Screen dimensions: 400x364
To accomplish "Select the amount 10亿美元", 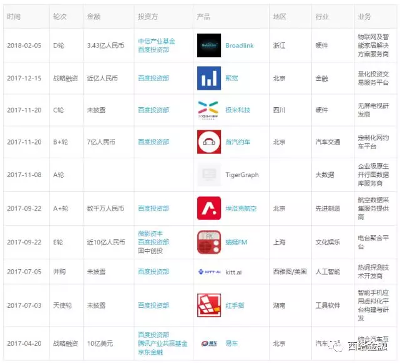I will [x=100, y=343].
